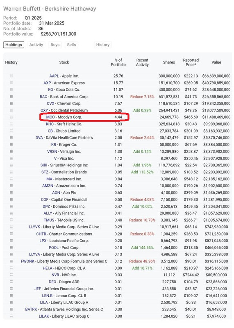
Task: Sort by % of Portfolio column header
Action: pos(118,62)
